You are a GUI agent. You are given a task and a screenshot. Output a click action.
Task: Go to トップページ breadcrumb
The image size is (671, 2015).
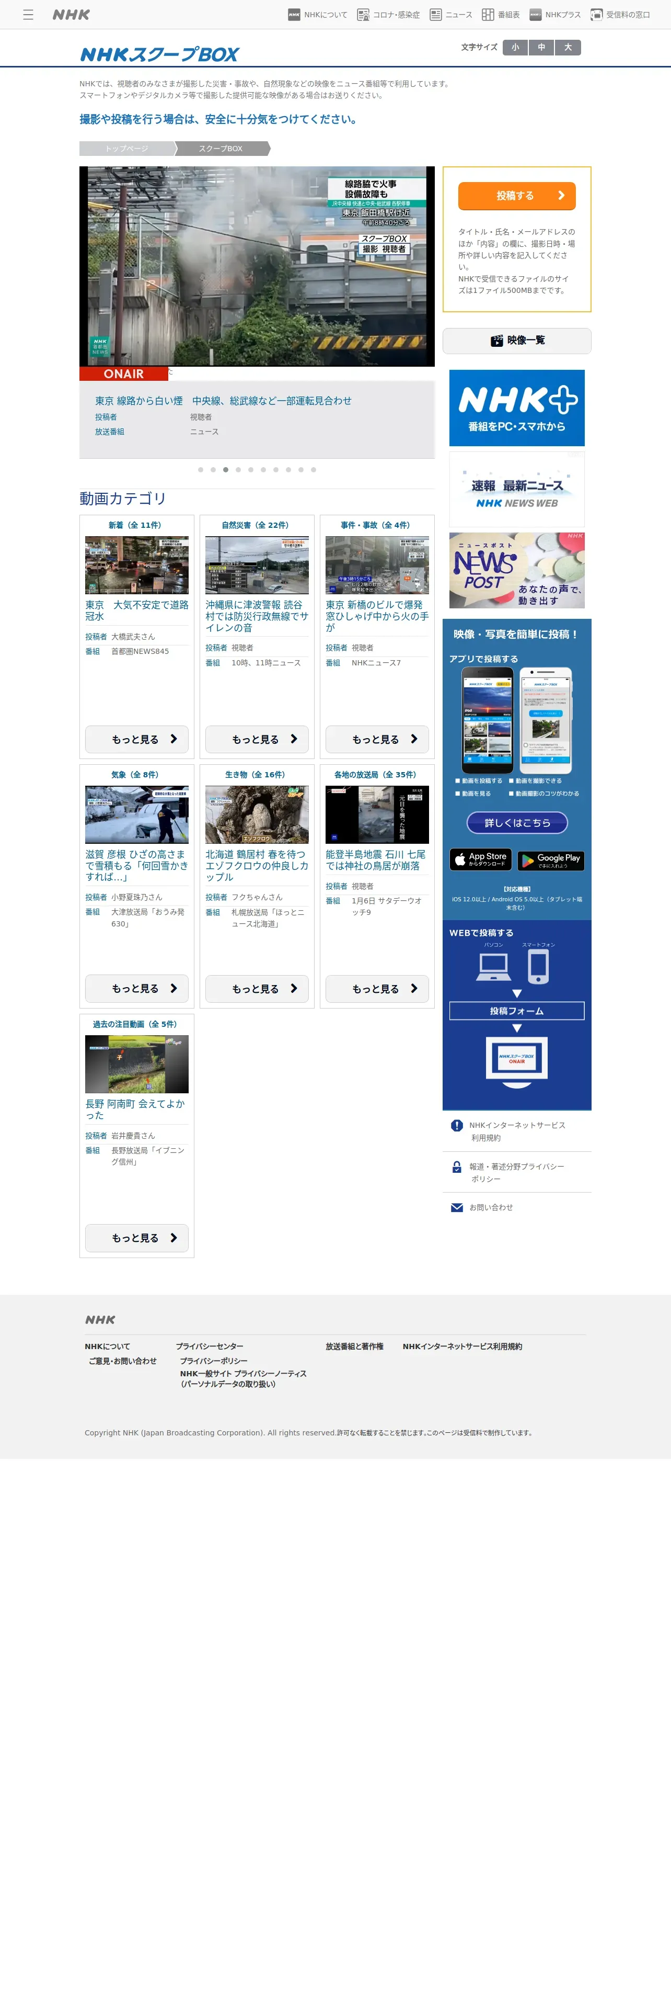(126, 149)
